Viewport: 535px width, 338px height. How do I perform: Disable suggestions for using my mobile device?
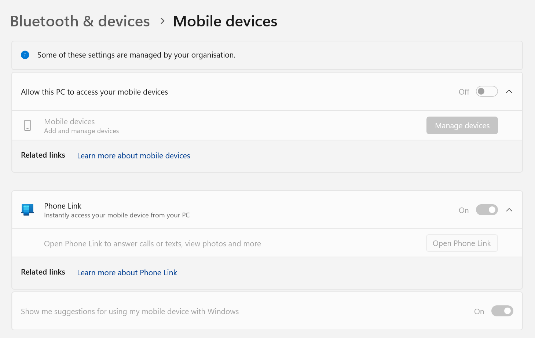502,311
